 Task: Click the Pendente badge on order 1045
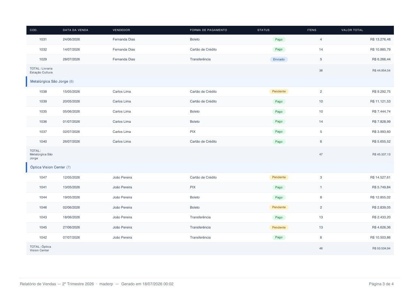279,227
